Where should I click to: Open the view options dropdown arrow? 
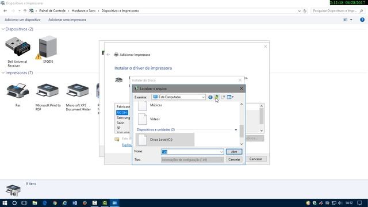pos(351,20)
